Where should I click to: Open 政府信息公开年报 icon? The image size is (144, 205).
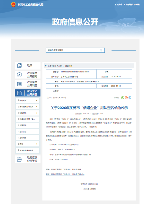click(19, 159)
